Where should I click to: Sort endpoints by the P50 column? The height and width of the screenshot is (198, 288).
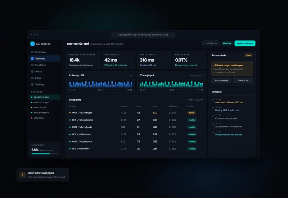point(139,107)
